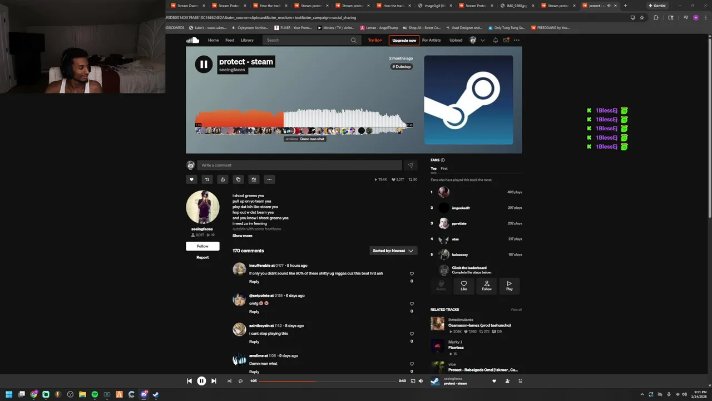Open the Windows Start button

9,394
